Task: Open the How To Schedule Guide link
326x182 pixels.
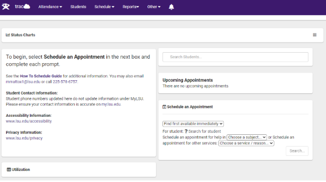Action: [41, 76]
